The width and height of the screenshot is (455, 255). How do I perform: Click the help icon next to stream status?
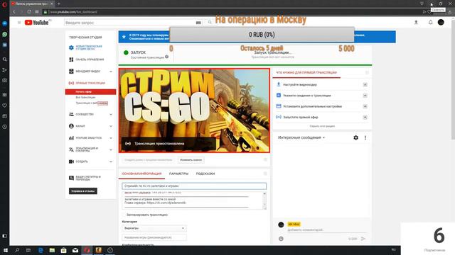click(167, 57)
